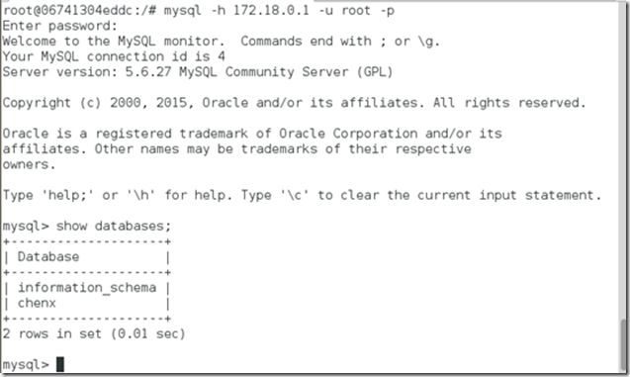Click the 'help;' text in help line

point(67,195)
